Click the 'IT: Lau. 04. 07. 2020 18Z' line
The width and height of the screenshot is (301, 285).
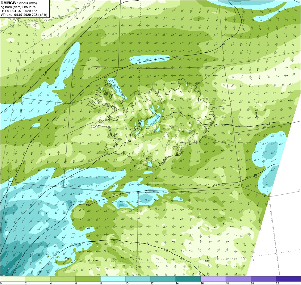19,11
